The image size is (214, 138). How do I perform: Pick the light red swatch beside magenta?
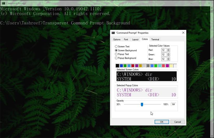(163, 66)
